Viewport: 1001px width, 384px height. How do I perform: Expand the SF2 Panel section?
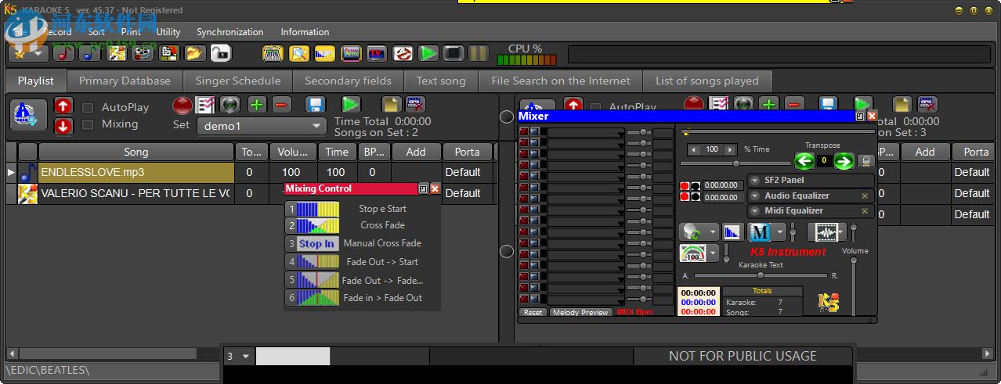(755, 181)
